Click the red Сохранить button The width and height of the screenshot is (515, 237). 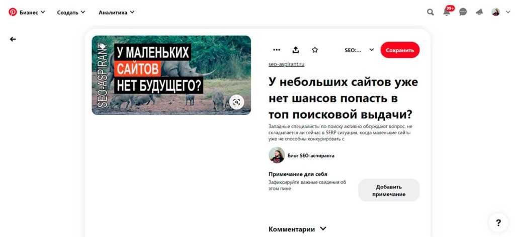pos(400,50)
